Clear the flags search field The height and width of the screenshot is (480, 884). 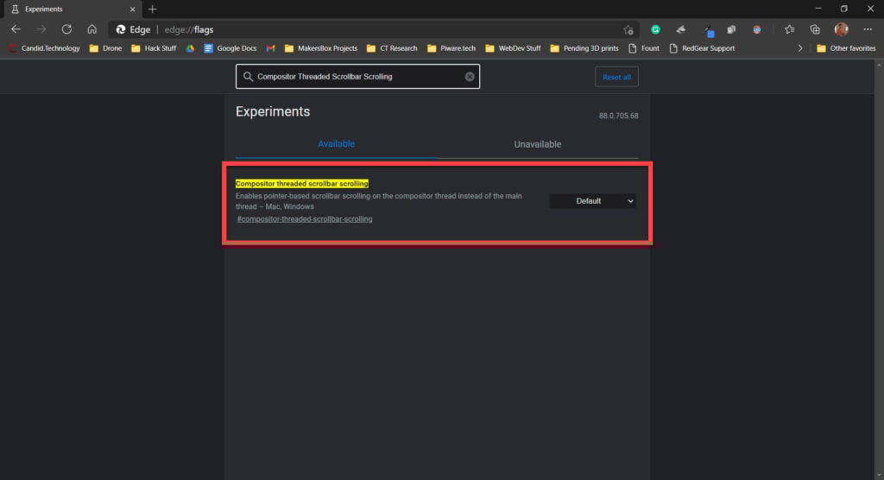pyautogui.click(x=470, y=77)
